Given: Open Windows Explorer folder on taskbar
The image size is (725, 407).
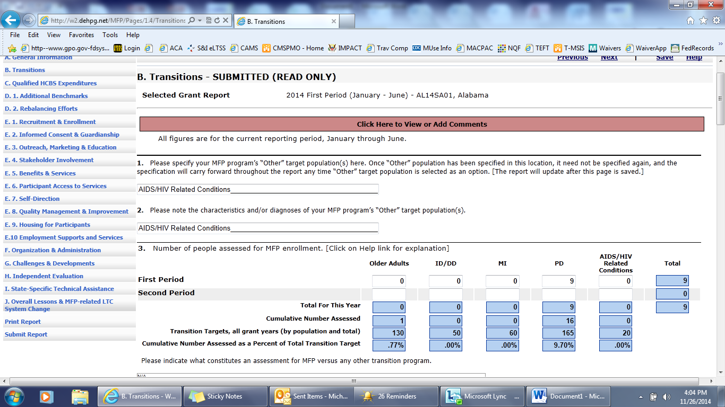Looking at the screenshot, I should click(80, 396).
